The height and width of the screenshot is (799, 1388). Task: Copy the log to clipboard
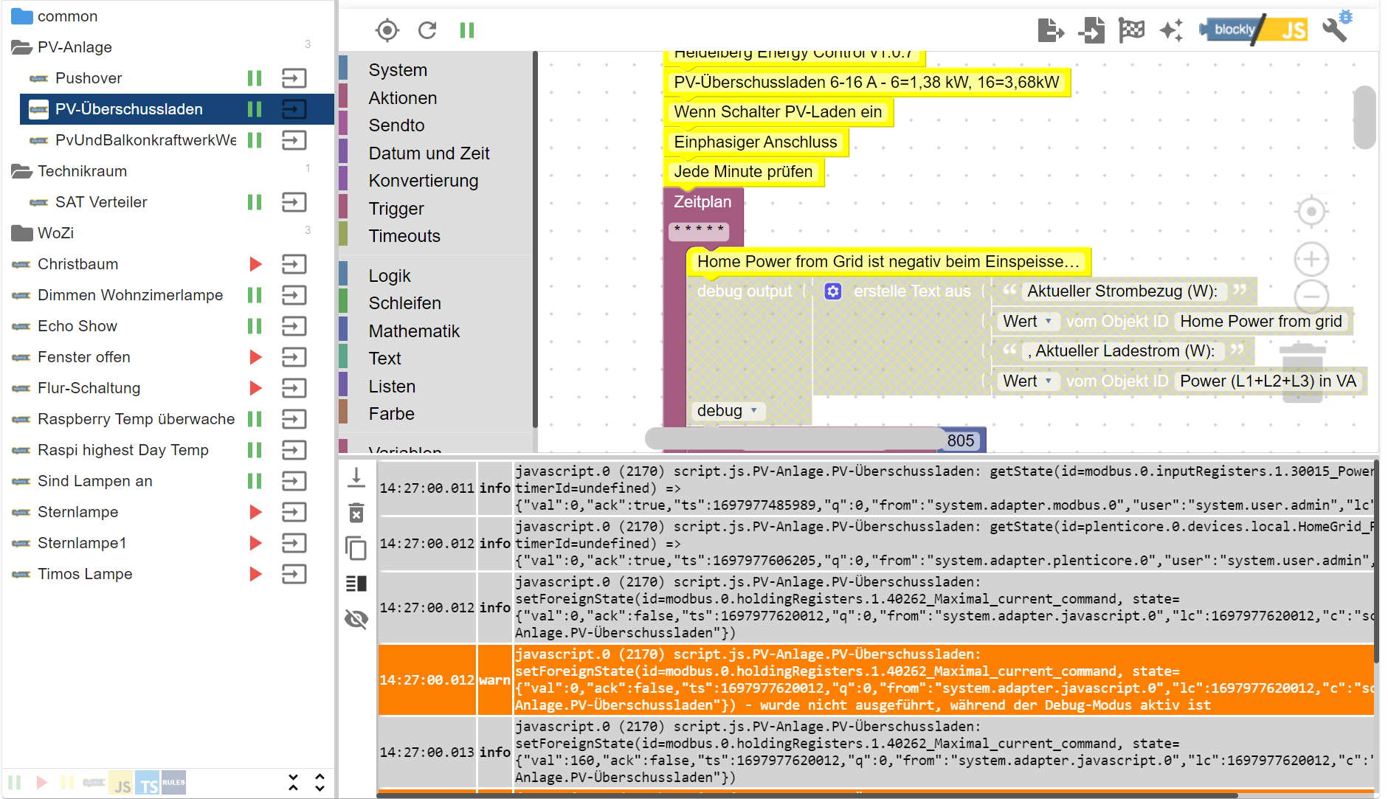coord(356,548)
